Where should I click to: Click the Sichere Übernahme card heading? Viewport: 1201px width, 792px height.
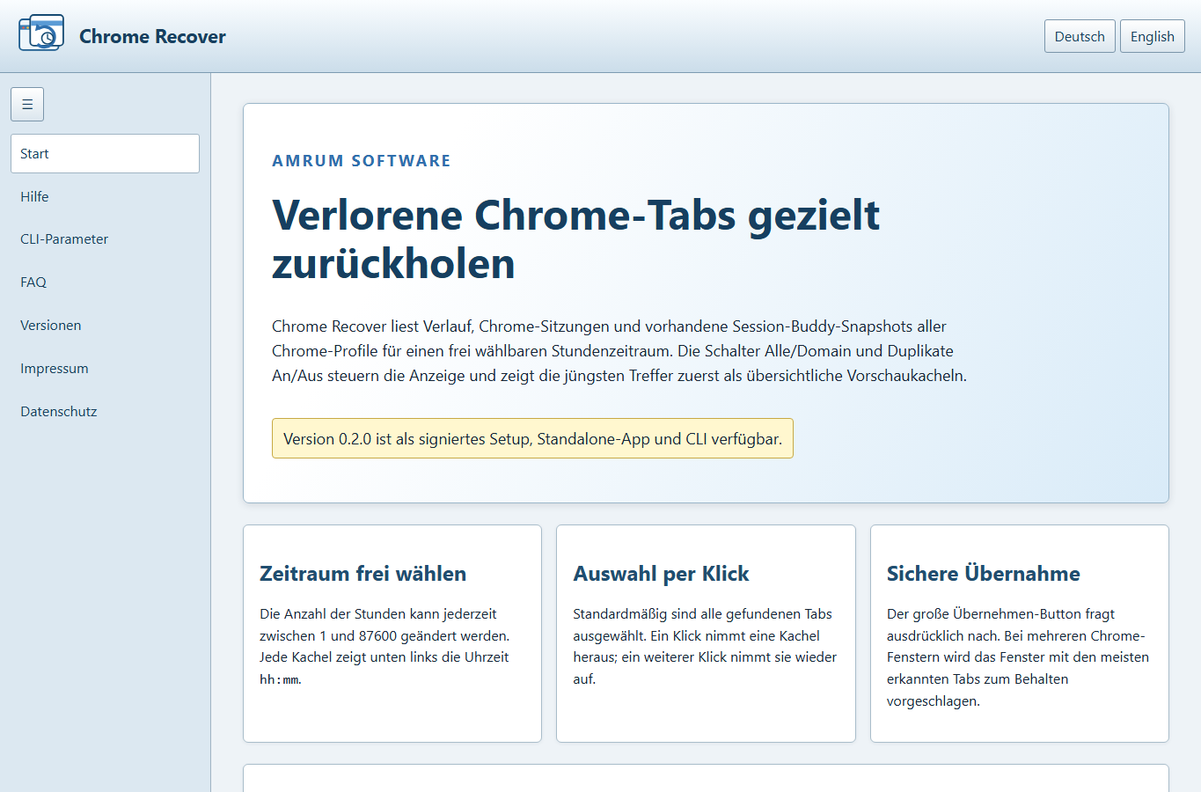tap(983, 574)
